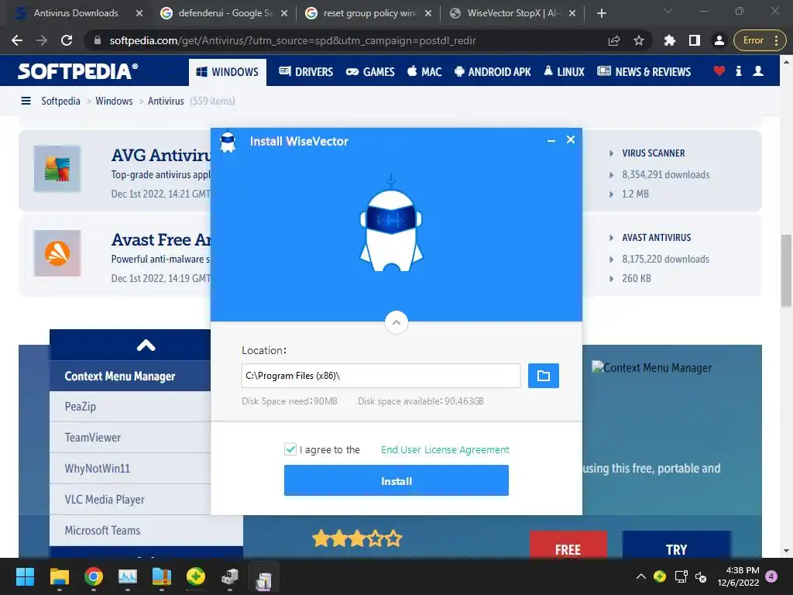Viewport: 793px width, 595px height.
Task: Collapse installer options with the up chevron
Action: [x=396, y=322]
